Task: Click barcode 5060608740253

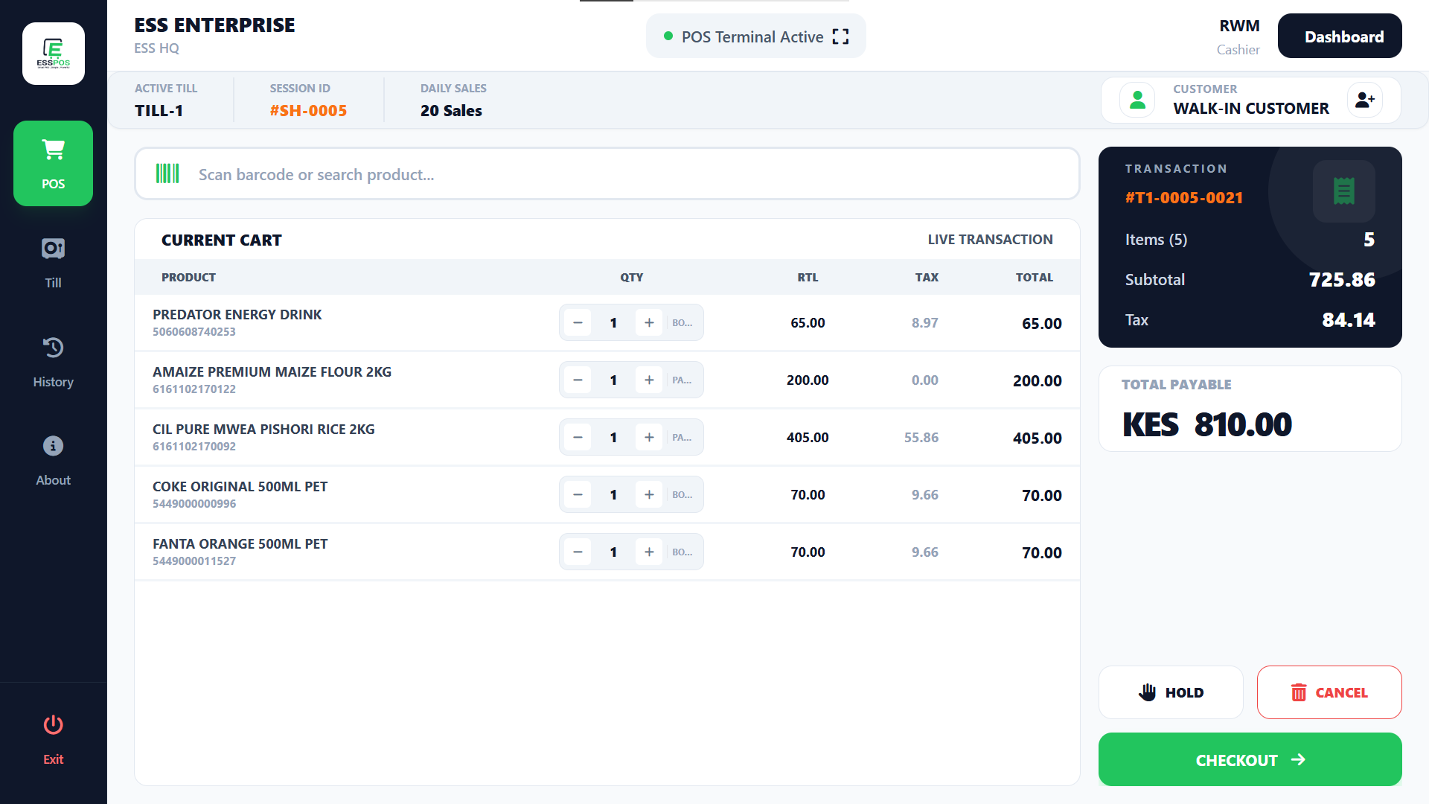Action: pyautogui.click(x=194, y=332)
